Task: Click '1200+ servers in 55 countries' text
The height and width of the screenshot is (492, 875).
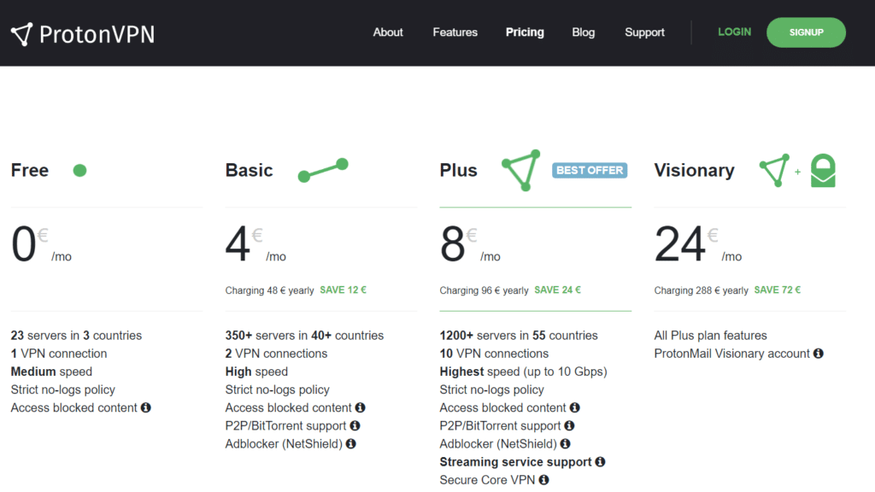Action: click(x=519, y=336)
